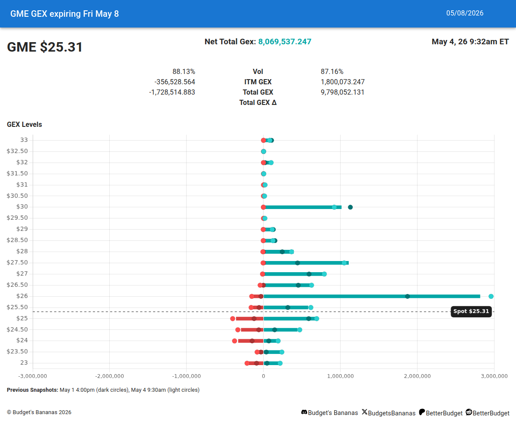This screenshot has height=424, width=516.
Task: Click the 33 strike label atop axis
Action: point(24,140)
